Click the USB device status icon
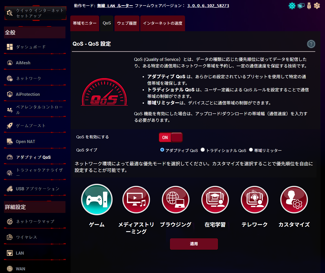This screenshot has height=273, width=325. pyautogui.click(x=309, y=6)
